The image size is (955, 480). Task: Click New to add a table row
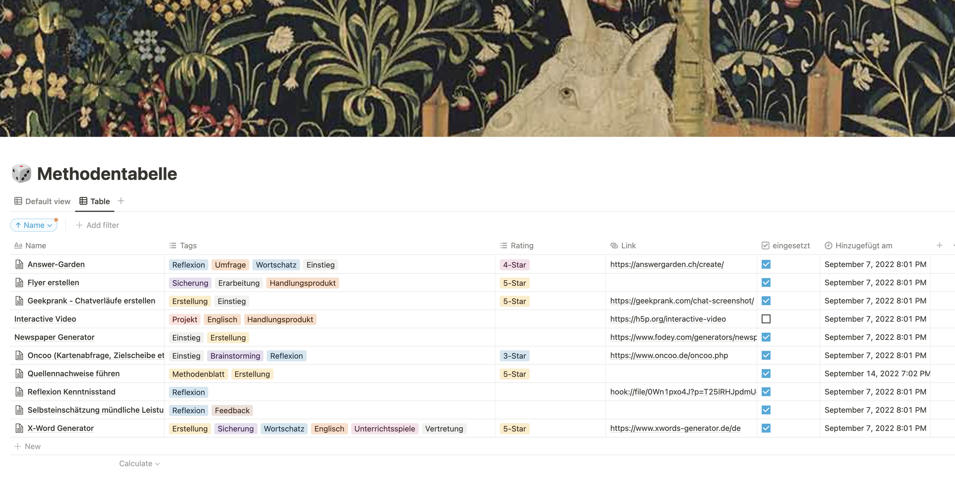coord(28,446)
